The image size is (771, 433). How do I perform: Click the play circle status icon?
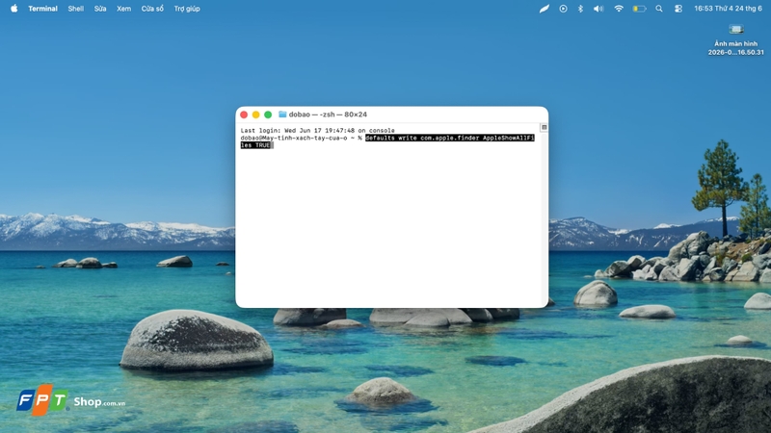coord(563,9)
